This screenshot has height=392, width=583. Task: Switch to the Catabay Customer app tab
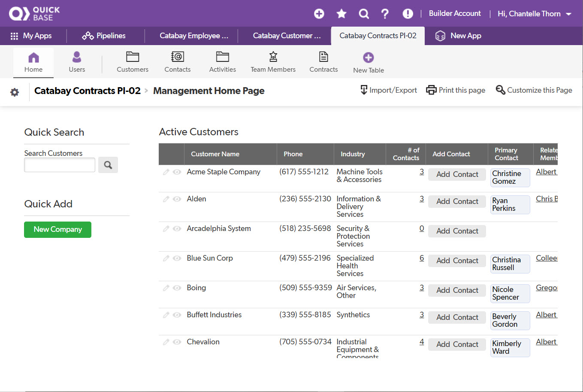pos(287,36)
